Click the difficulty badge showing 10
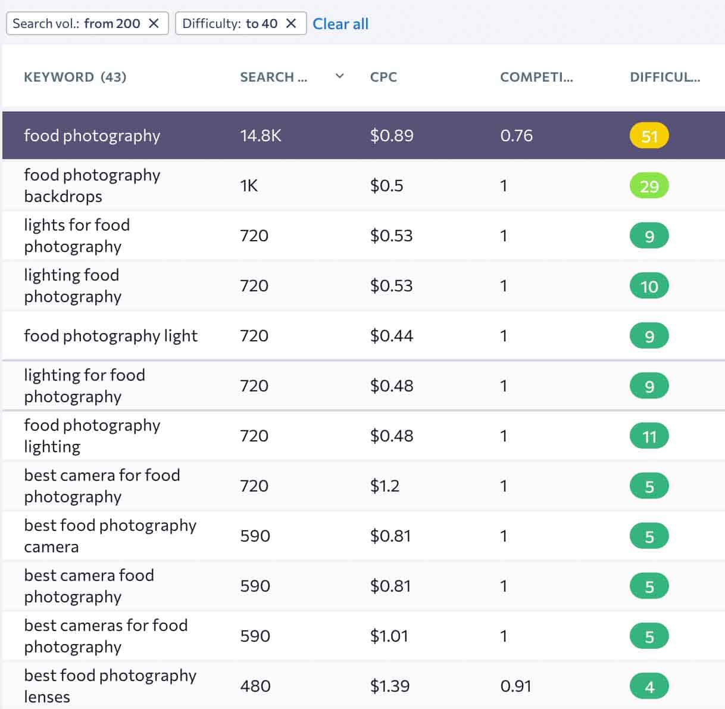The image size is (725, 709). point(649,286)
